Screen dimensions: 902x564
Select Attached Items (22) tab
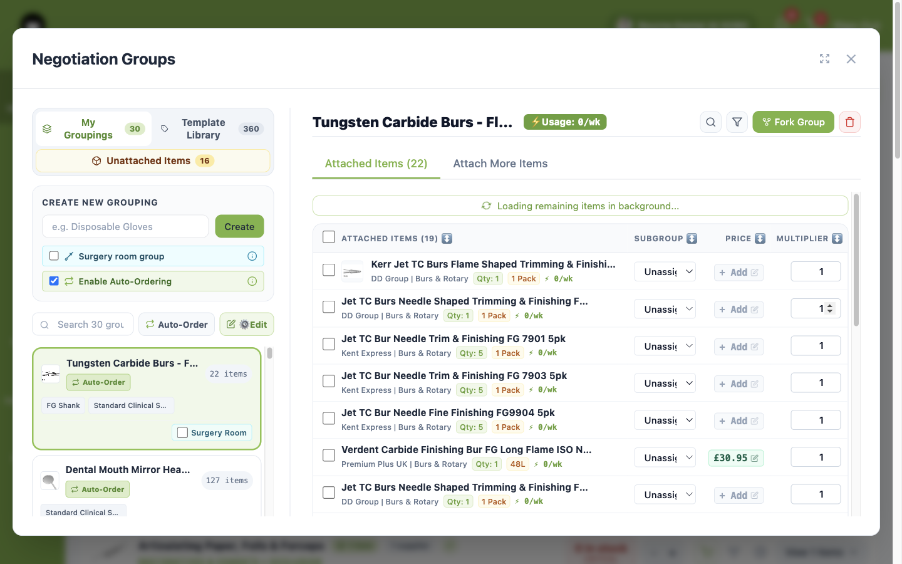pos(376,164)
